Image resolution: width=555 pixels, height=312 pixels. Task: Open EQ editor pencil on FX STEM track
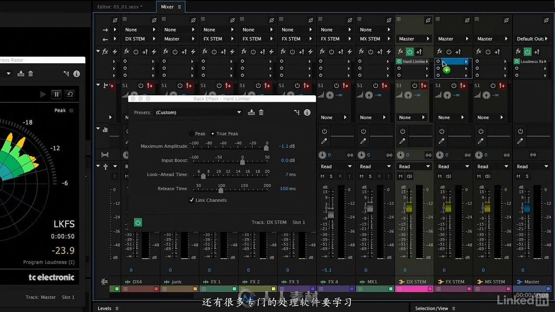coord(441,141)
